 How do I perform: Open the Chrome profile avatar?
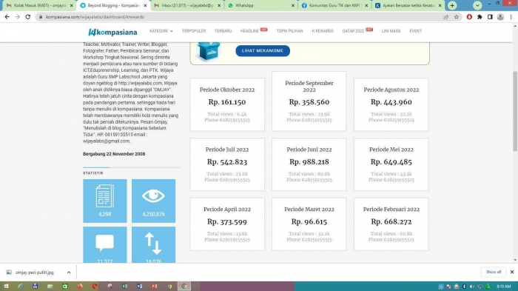click(x=500, y=17)
